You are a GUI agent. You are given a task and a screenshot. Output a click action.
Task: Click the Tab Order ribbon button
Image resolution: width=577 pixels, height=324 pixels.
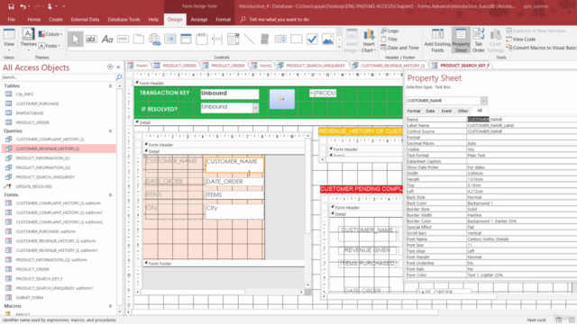click(x=479, y=40)
